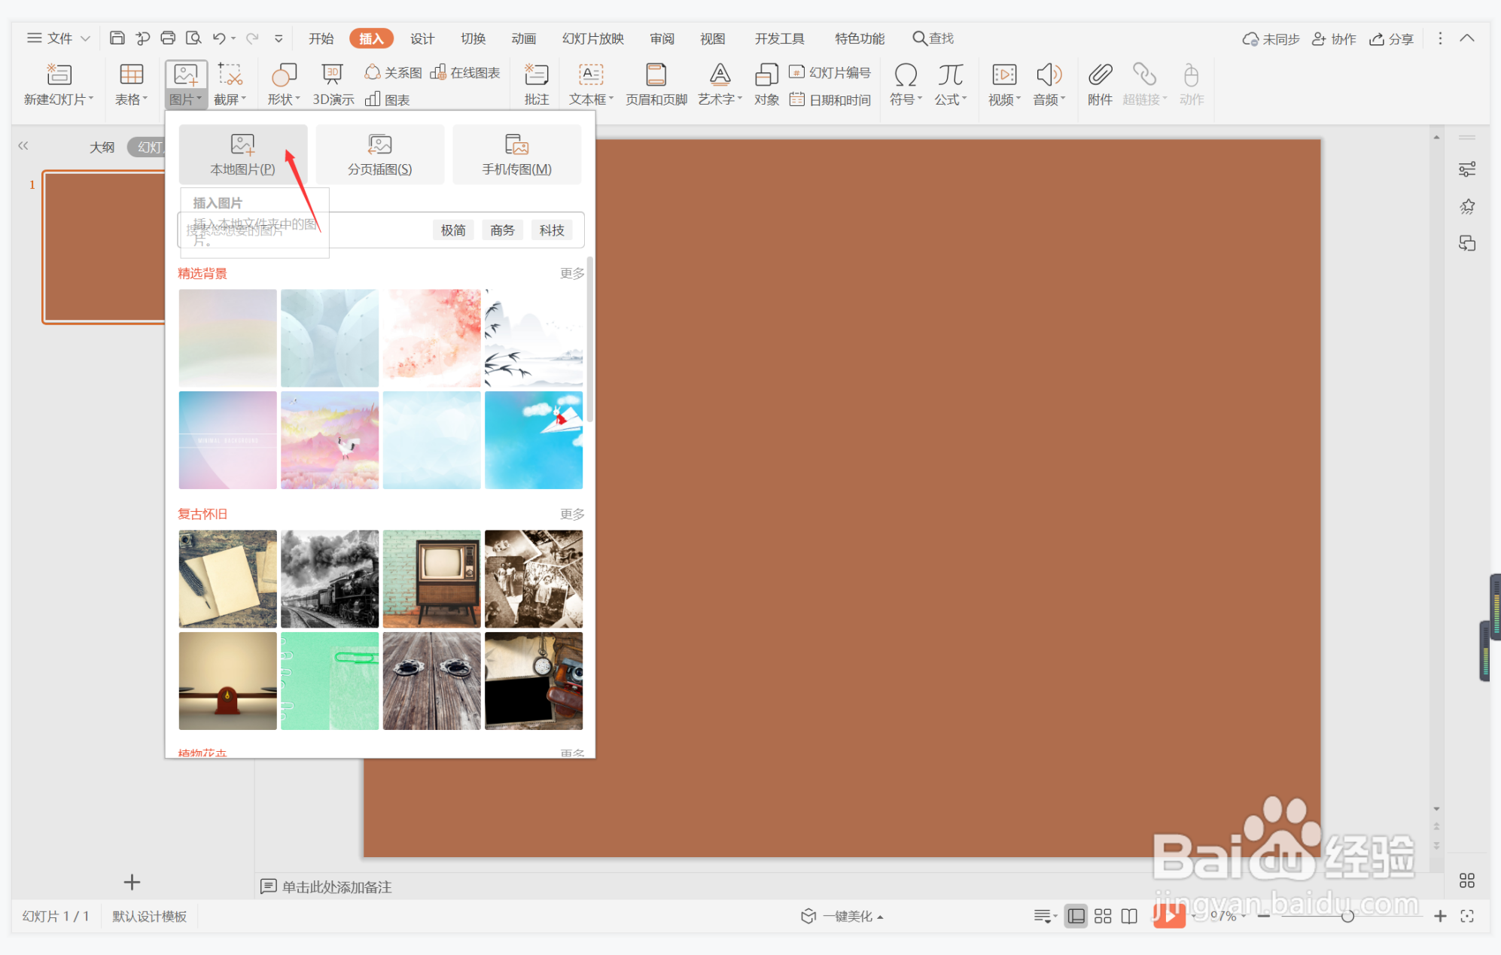1501x955 pixels.
Task: Select the vintage television retro thumbnail
Action: pos(431,579)
